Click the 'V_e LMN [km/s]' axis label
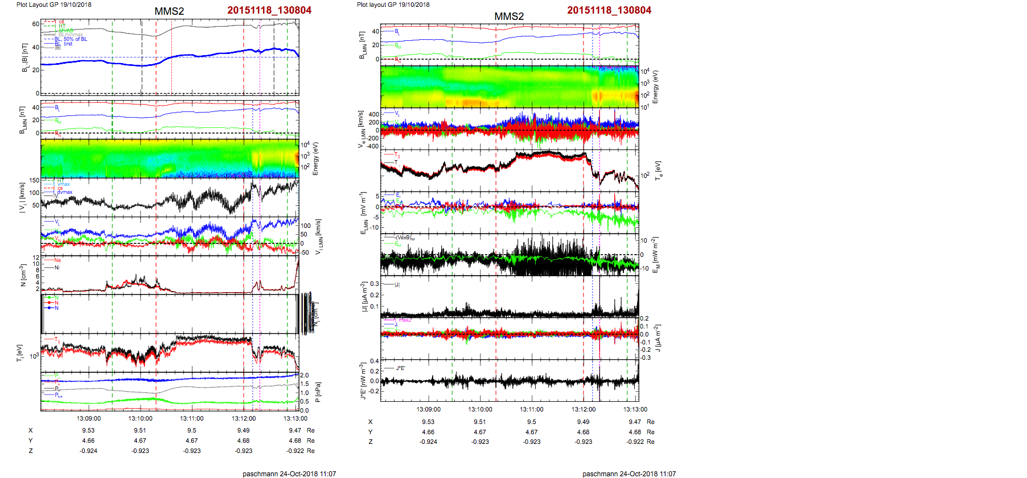This screenshot has width=1027, height=478. point(361,130)
